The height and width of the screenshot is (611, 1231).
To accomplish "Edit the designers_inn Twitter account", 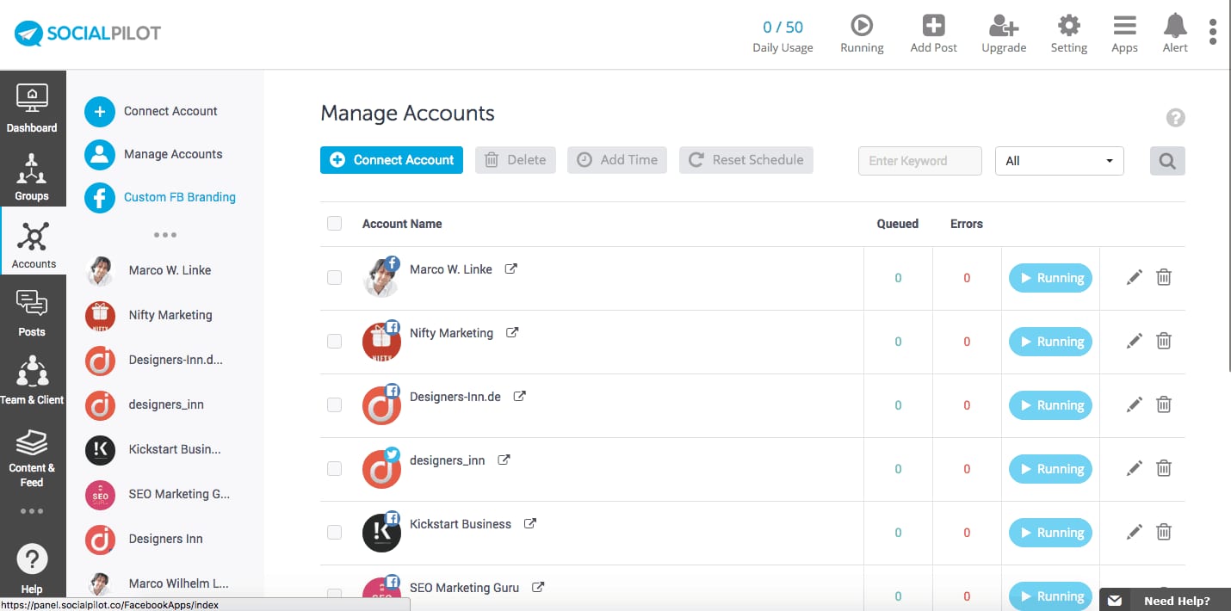I will pos(1135,468).
